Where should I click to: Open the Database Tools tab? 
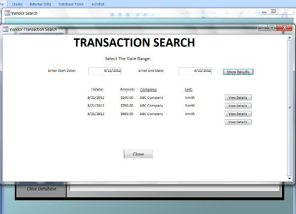[x=71, y=4]
